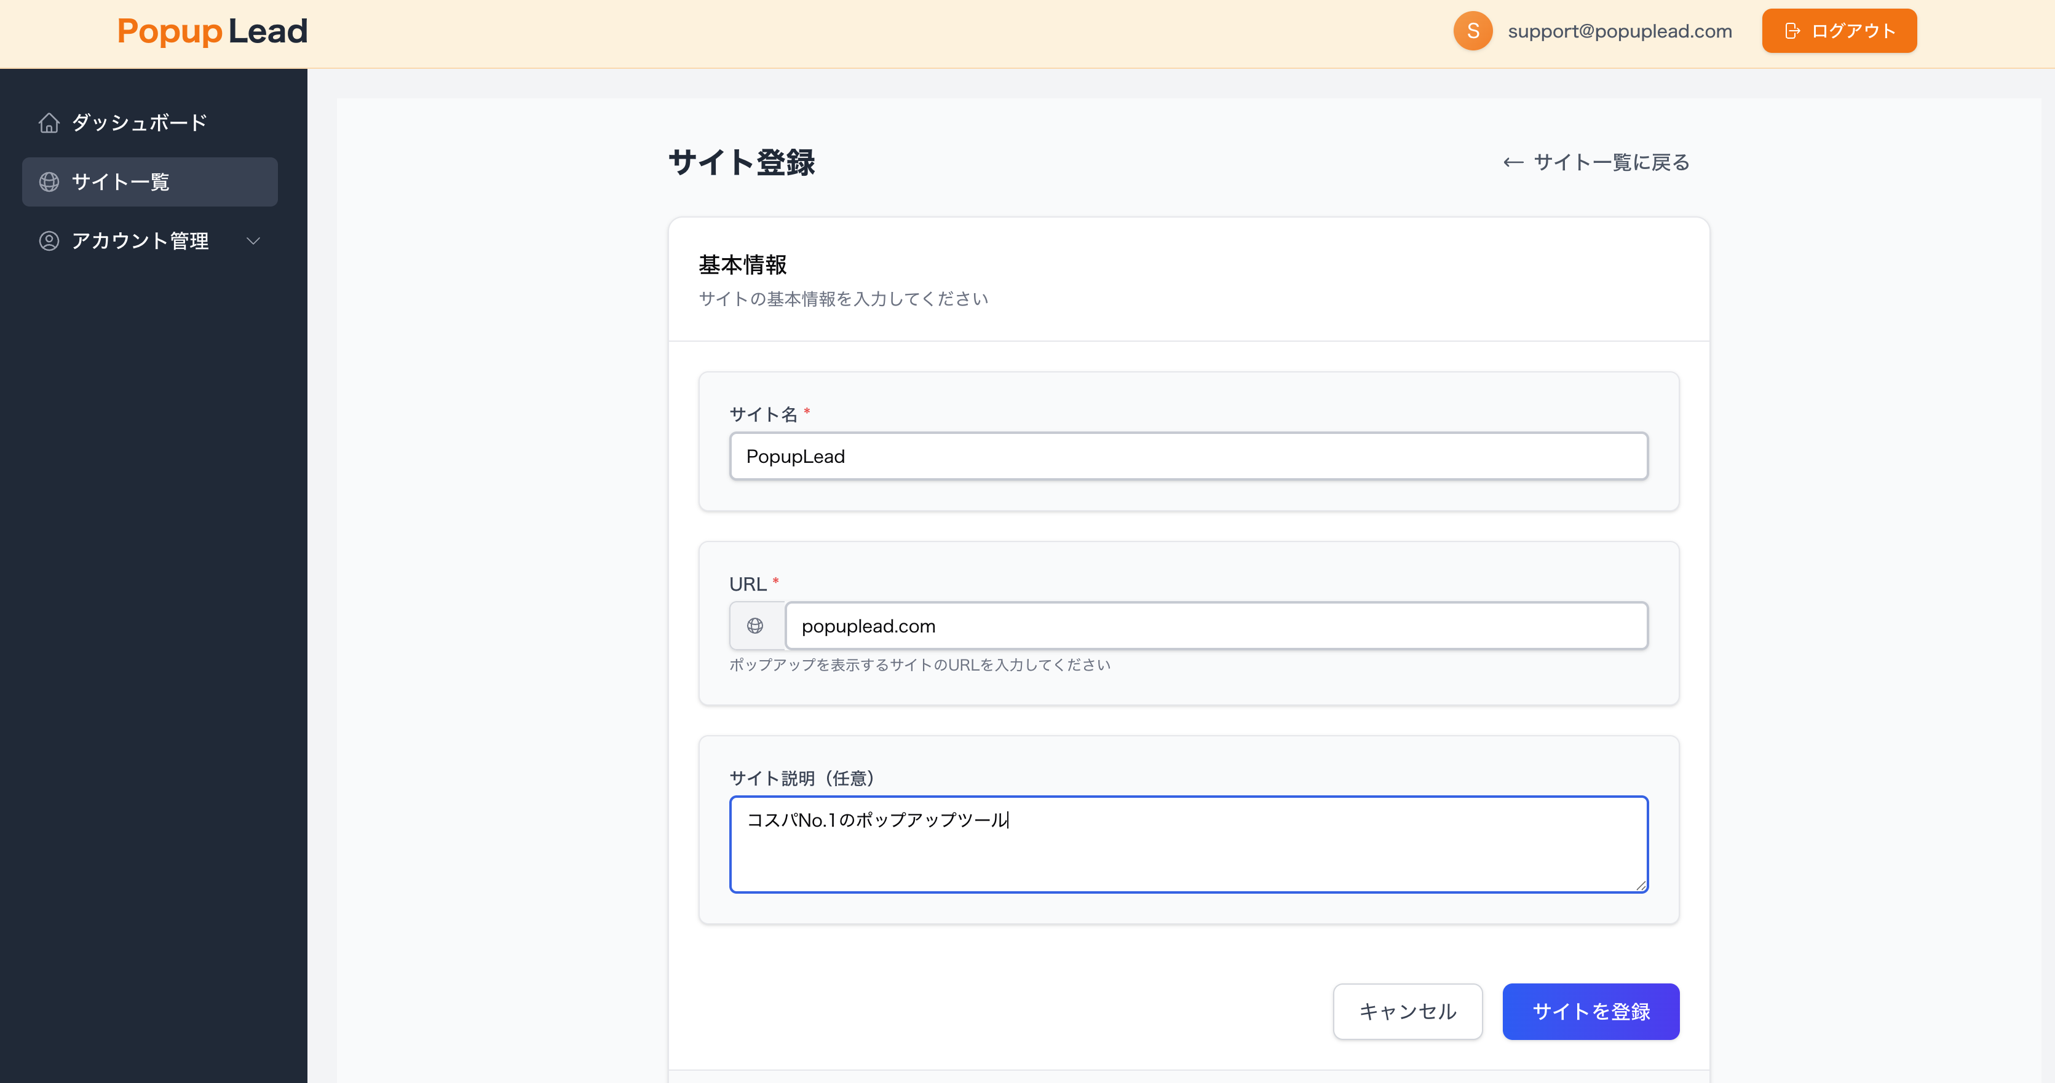
Task: Click the account icon next to アカウント管理
Action: point(49,241)
